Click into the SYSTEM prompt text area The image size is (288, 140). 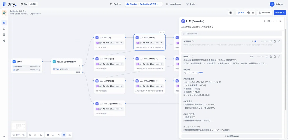click(x=232, y=48)
